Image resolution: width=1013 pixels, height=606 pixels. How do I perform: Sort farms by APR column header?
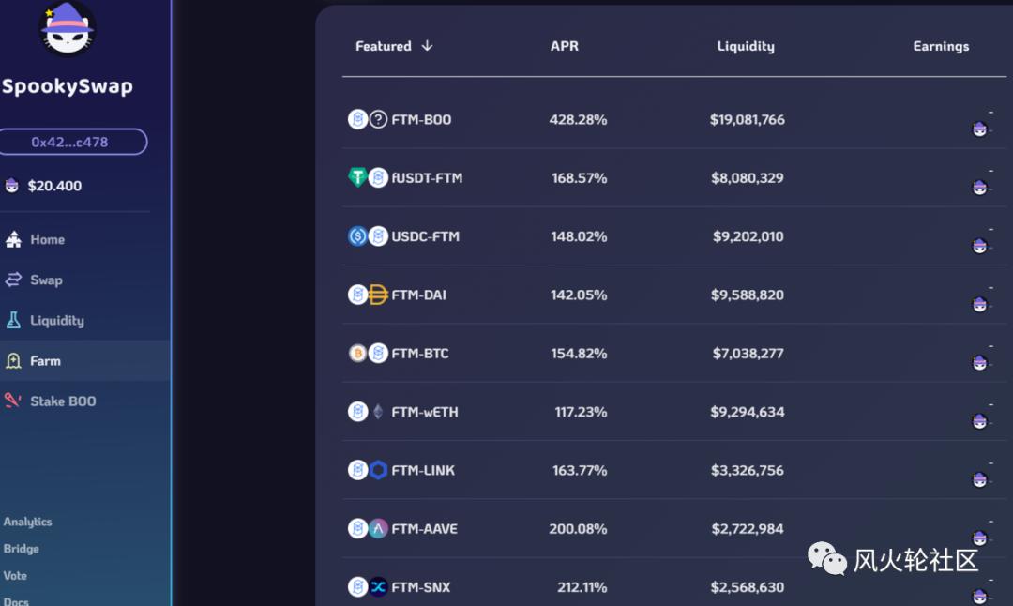(565, 46)
